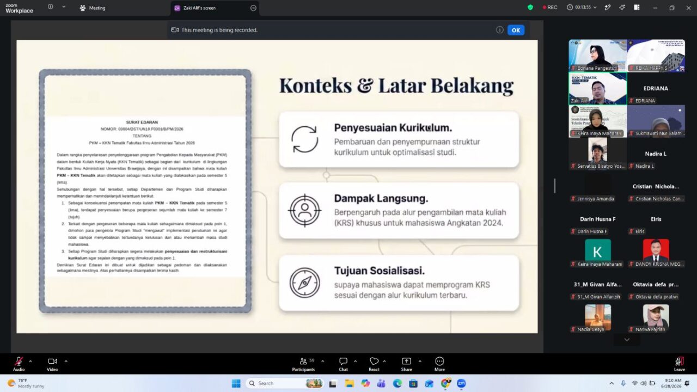Viewport: 697px width, 392px height.
Task: Click the Konteks & Latar Belakang title
Action: [x=396, y=86]
